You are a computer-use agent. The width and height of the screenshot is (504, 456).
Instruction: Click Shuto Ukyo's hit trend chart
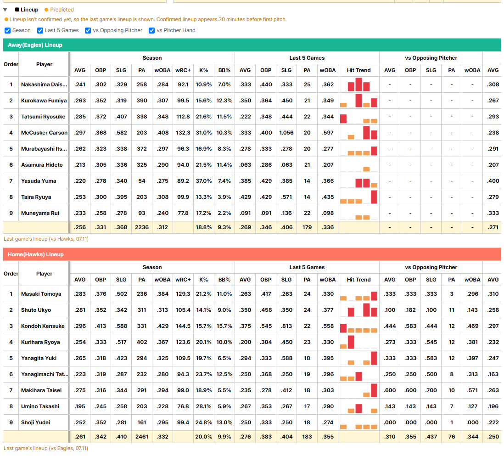click(x=358, y=310)
